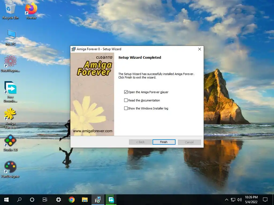Open the Recycle Bin desktop icon
The height and width of the screenshot is (205, 274).
click(x=10, y=11)
